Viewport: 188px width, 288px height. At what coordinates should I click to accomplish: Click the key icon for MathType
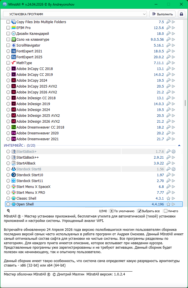click(168, 63)
